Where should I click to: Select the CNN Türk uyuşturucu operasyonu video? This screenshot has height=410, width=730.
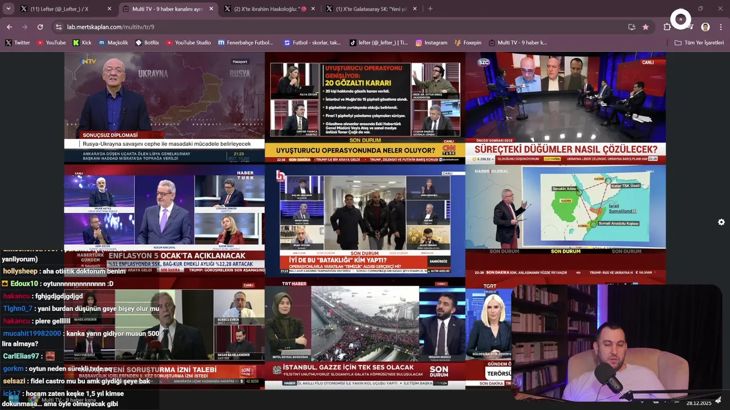[x=365, y=108]
